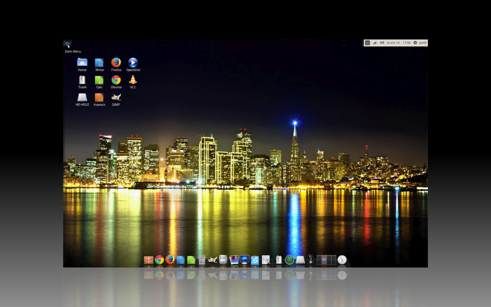Open the Zorin Menu launcher
Screen dimensions: 491x307
pyautogui.click(x=67, y=43)
